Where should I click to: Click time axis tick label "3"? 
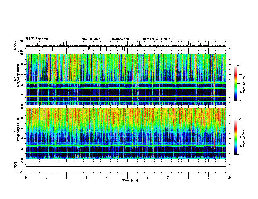pos(87,178)
